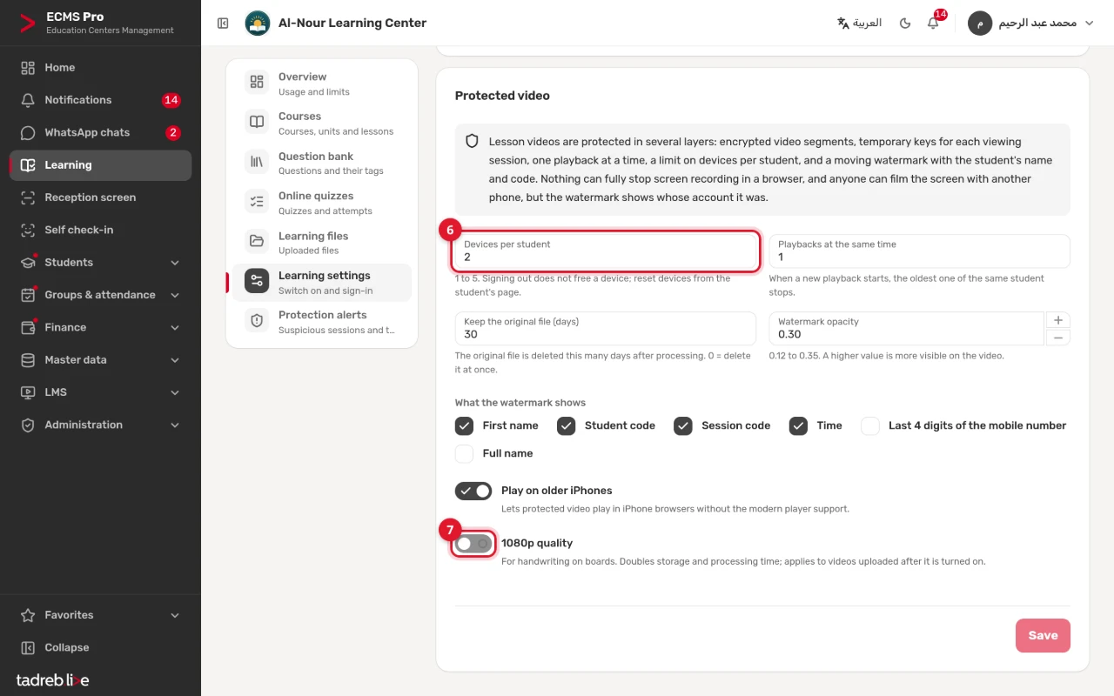
Task: Uncheck the Student code checkbox
Action: pyautogui.click(x=567, y=425)
